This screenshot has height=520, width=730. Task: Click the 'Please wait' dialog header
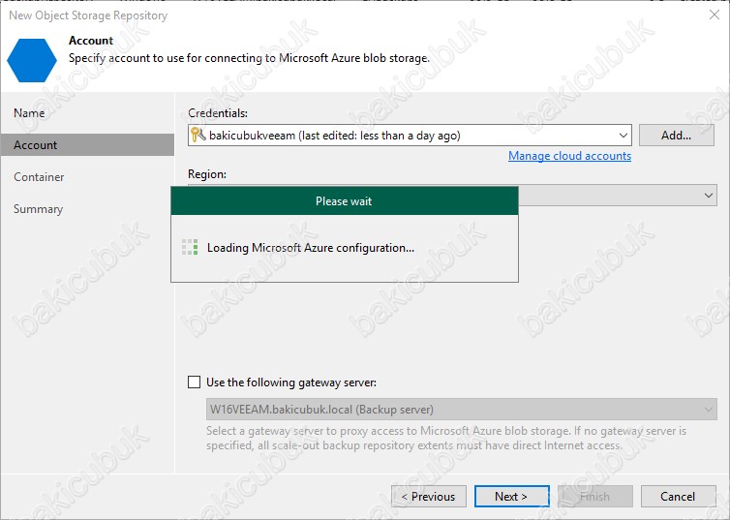(345, 201)
